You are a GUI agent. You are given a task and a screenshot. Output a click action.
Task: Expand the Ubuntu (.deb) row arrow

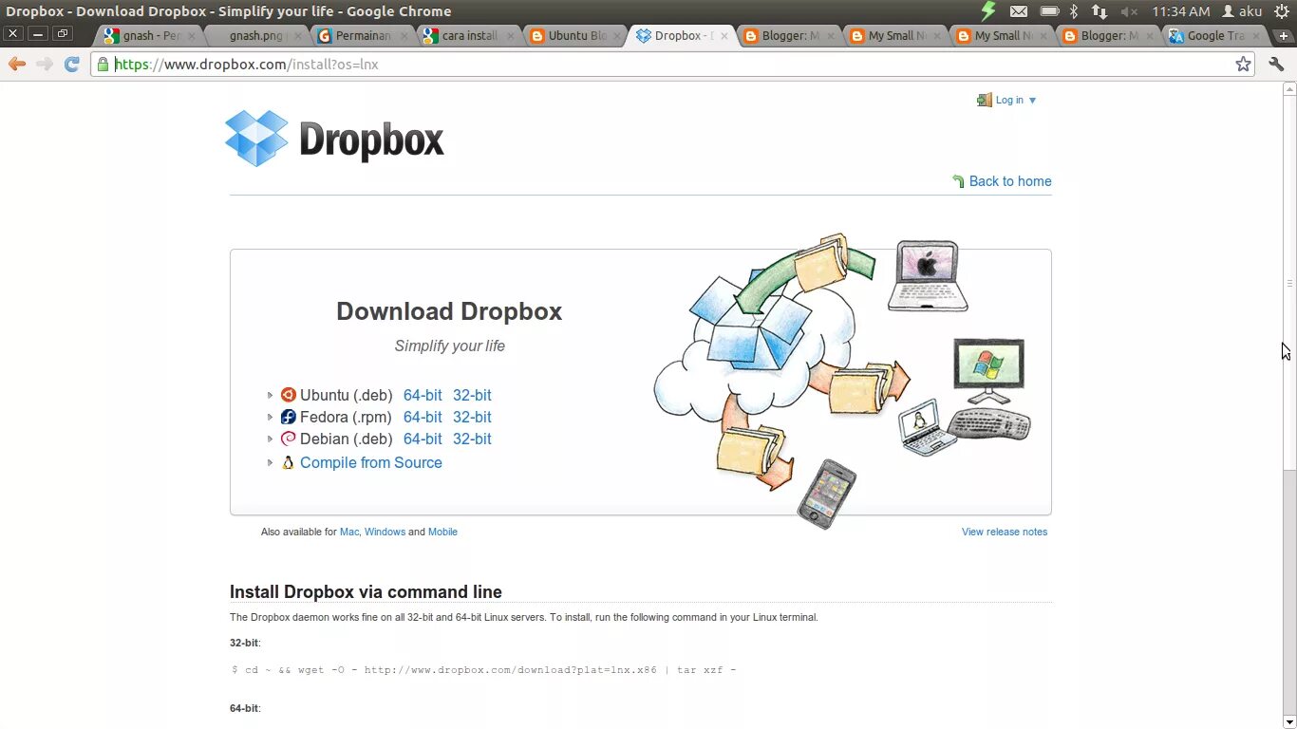tap(270, 395)
